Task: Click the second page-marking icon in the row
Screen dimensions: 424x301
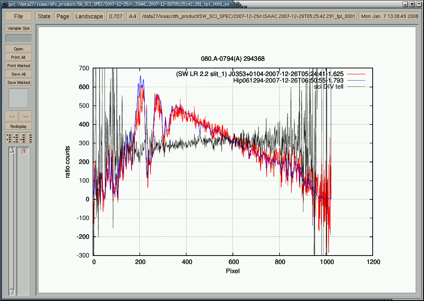Action: tap(15, 138)
